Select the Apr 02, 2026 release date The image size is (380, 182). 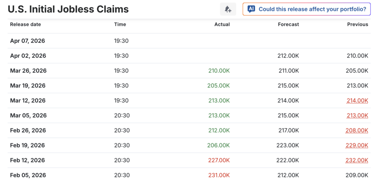(x=28, y=56)
